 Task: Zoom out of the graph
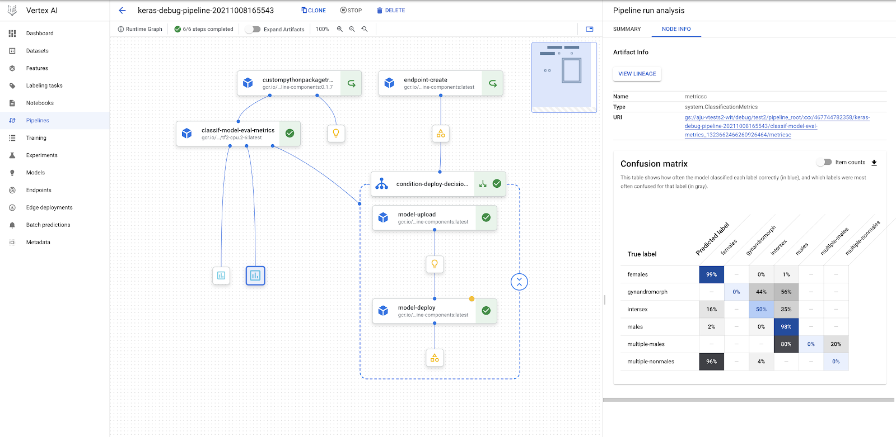352,29
